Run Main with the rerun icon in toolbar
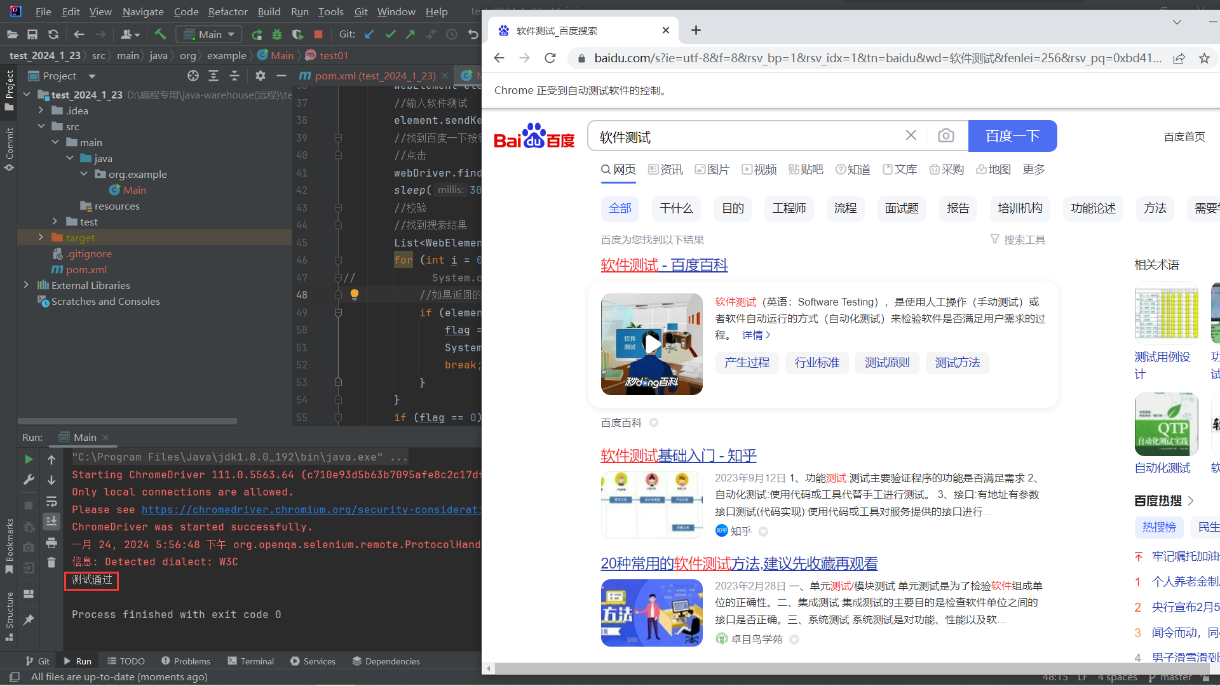The image size is (1220, 686). click(257, 34)
